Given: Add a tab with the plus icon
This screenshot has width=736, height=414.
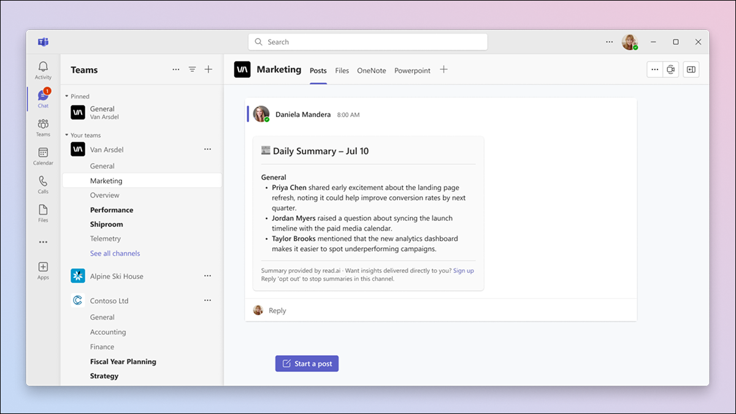Looking at the screenshot, I should [x=443, y=69].
